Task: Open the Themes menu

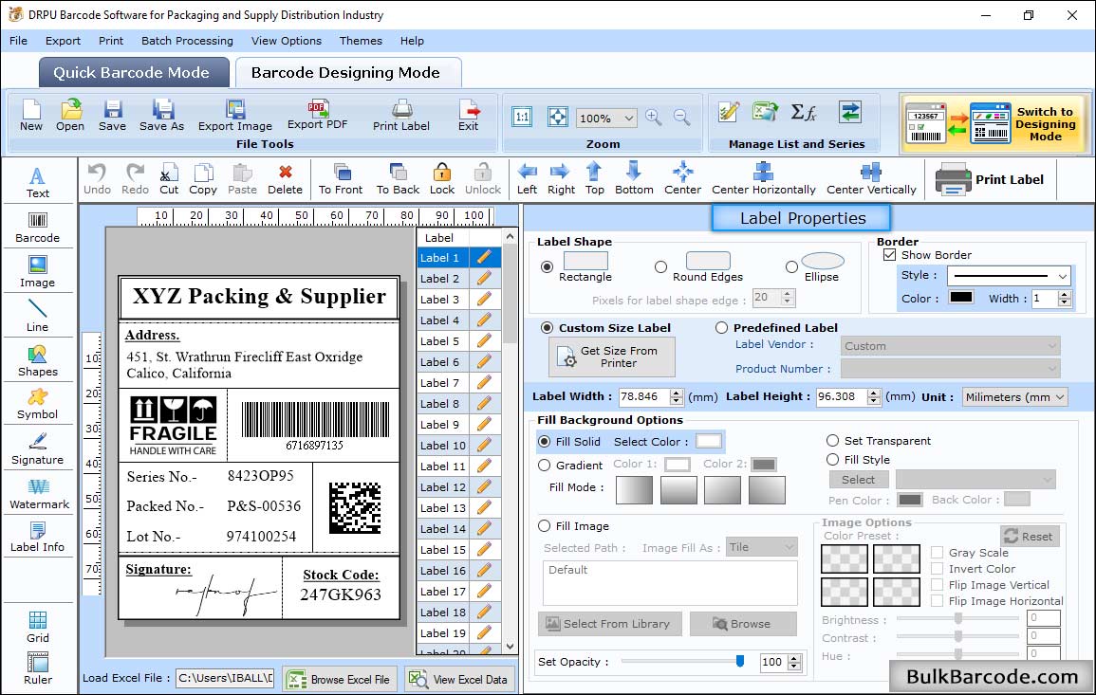Action: tap(361, 41)
